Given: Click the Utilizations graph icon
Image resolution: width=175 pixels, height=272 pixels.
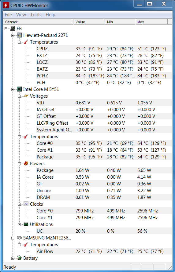Looking at the screenshot, I should coord(26,224).
